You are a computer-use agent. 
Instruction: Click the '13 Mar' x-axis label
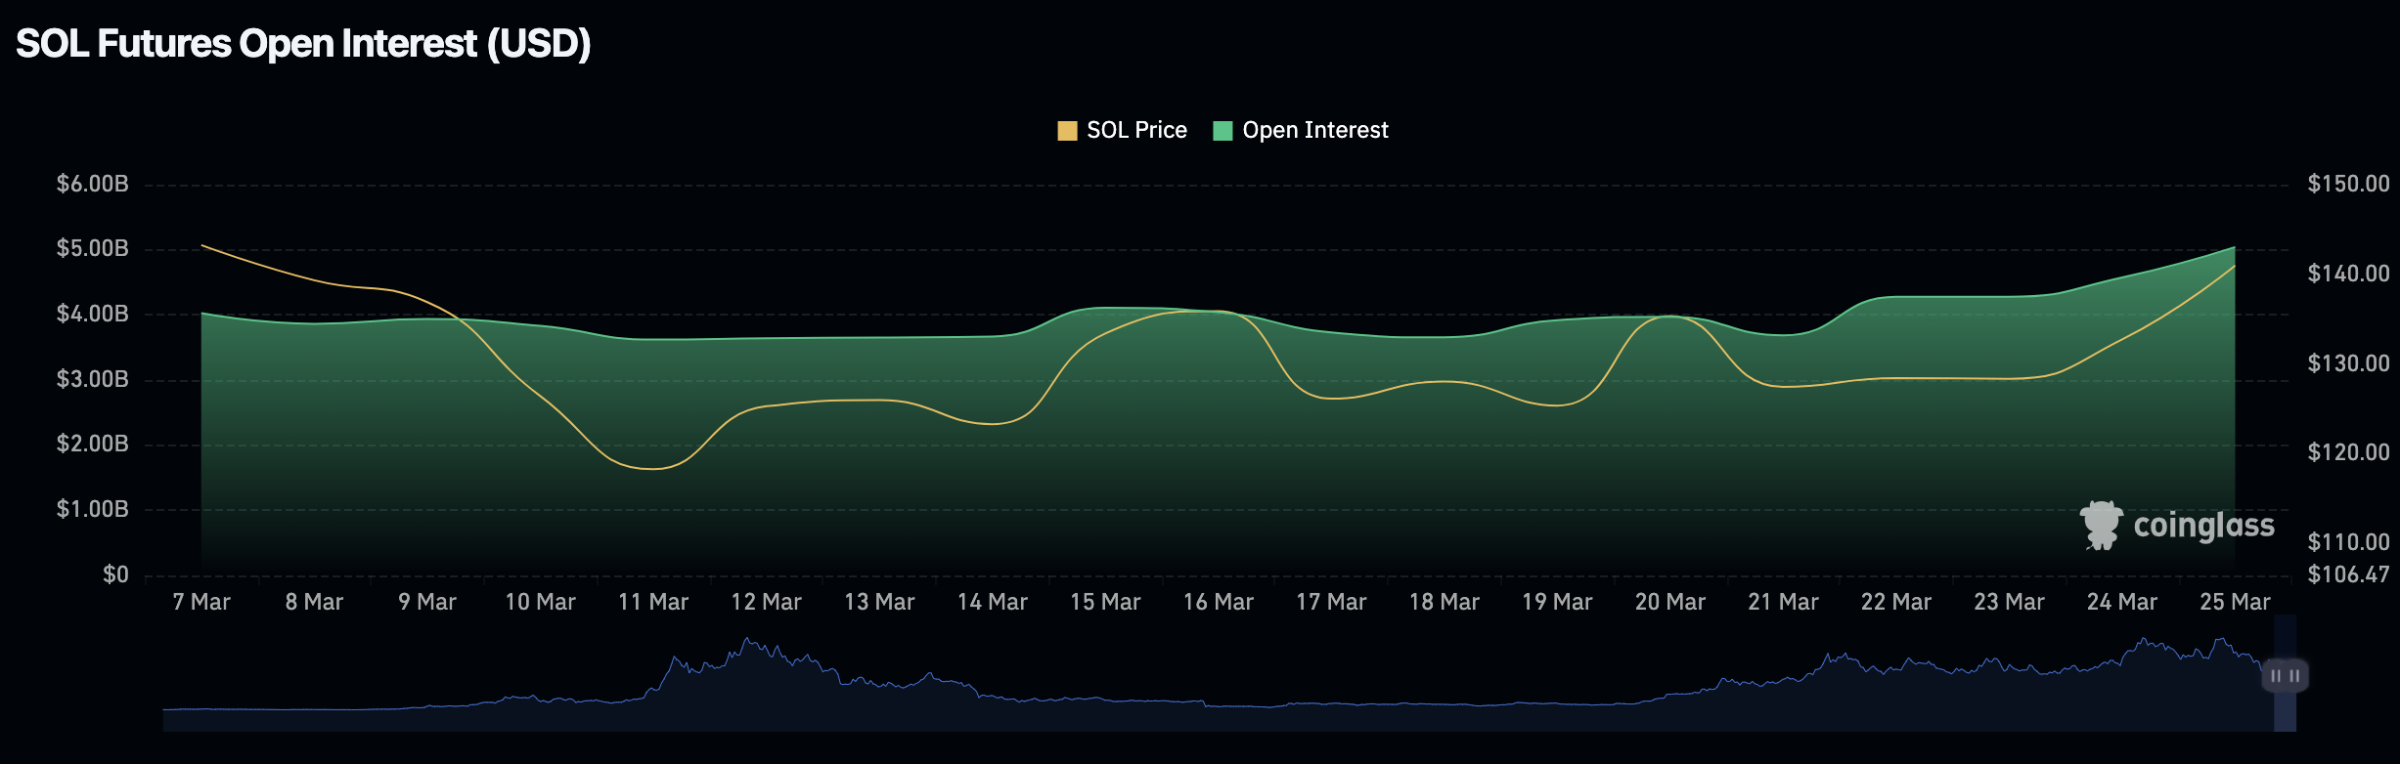pyautogui.click(x=879, y=602)
